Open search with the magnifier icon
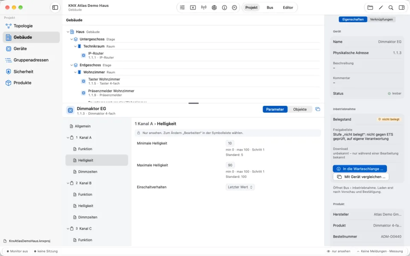The image size is (410, 256). pyautogui.click(x=391, y=8)
